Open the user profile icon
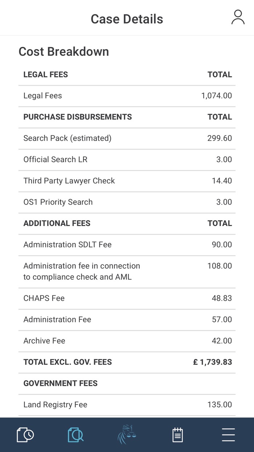254x452 pixels. tap(238, 17)
